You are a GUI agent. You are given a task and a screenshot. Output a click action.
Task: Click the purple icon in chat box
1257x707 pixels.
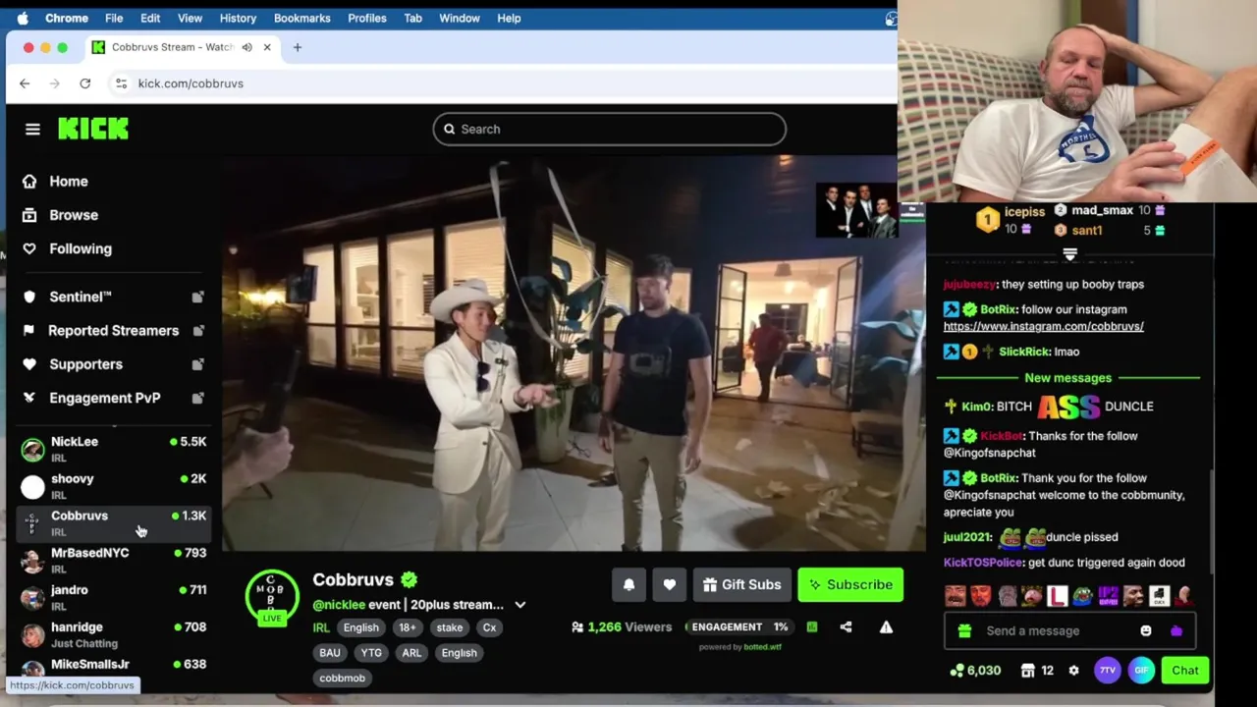pos(1176,630)
